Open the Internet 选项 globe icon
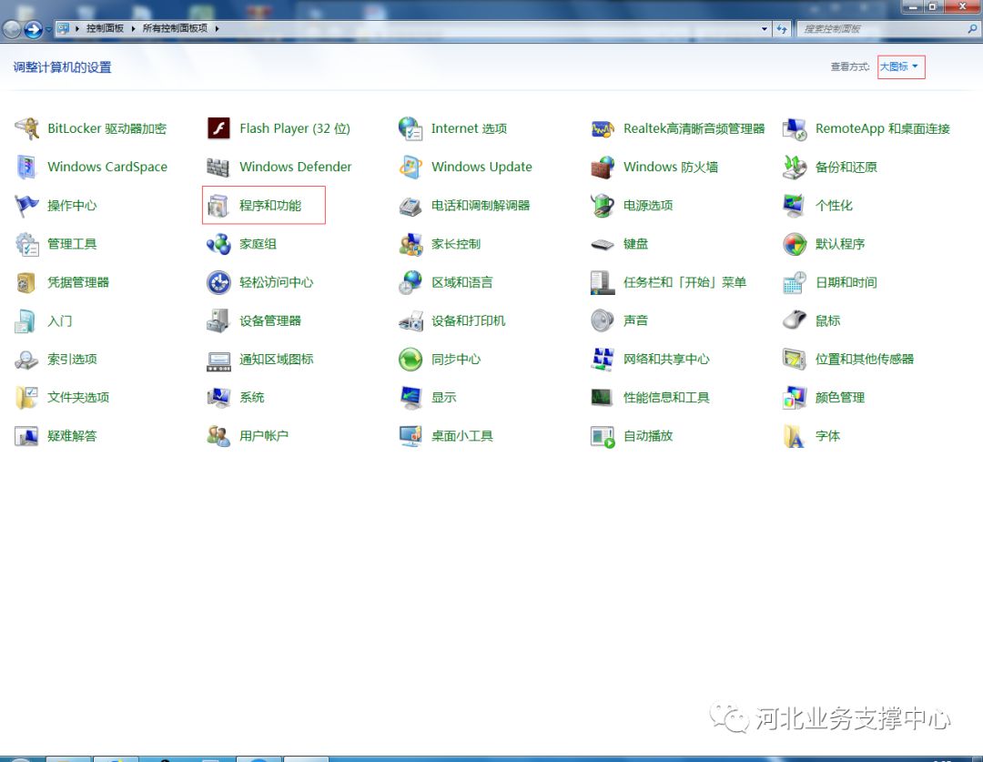983x762 pixels. tap(410, 128)
